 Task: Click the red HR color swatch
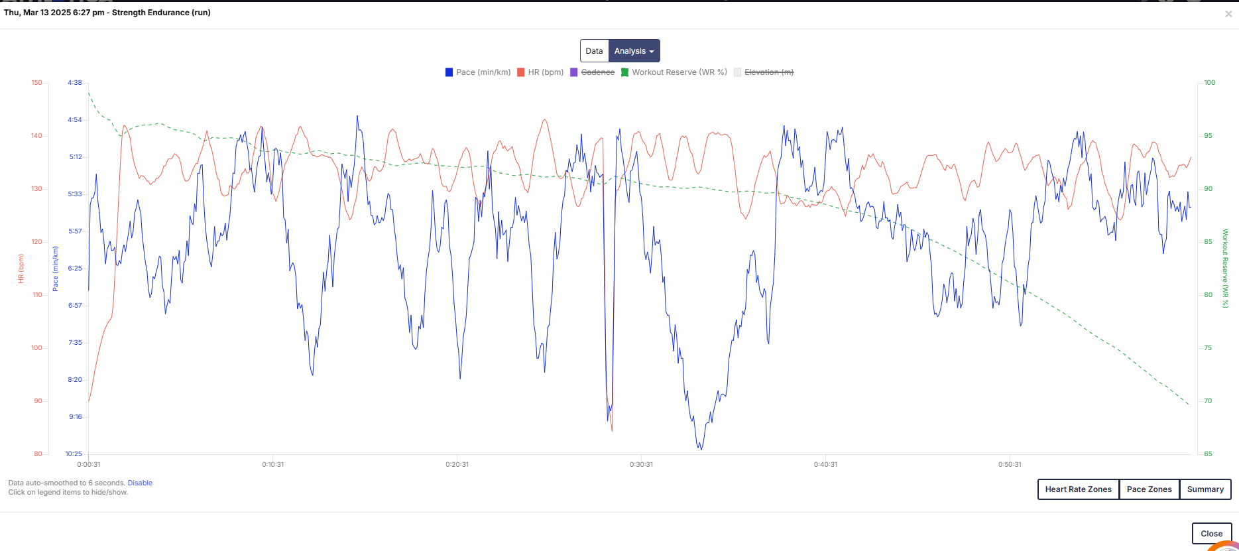click(x=521, y=72)
